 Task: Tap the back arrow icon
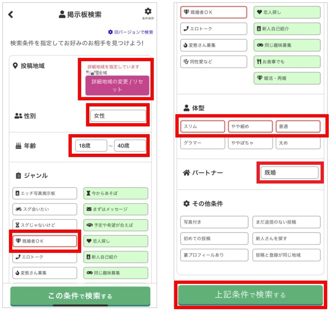(11, 14)
